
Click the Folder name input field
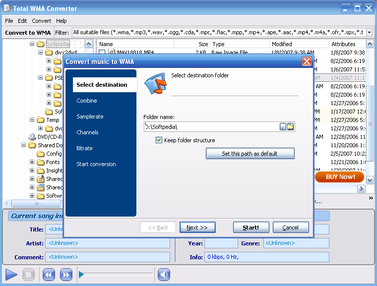point(212,127)
